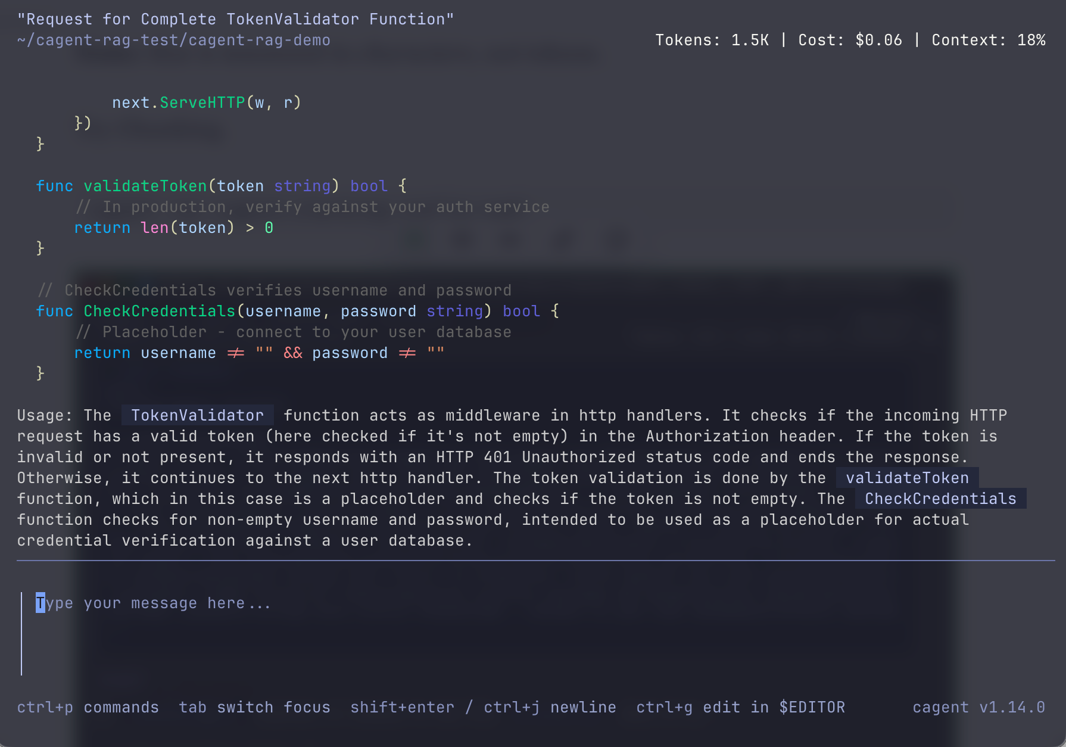
Task: Click the 'ctrl+p commands' hint
Action: [x=88, y=707]
